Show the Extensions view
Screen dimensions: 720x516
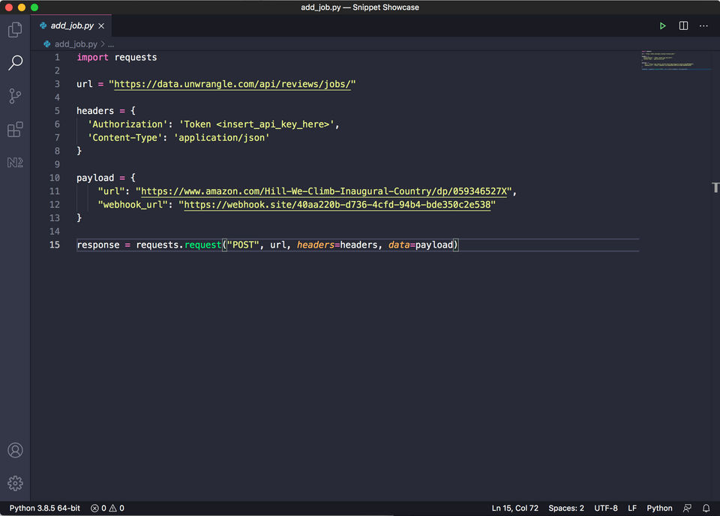tap(15, 130)
